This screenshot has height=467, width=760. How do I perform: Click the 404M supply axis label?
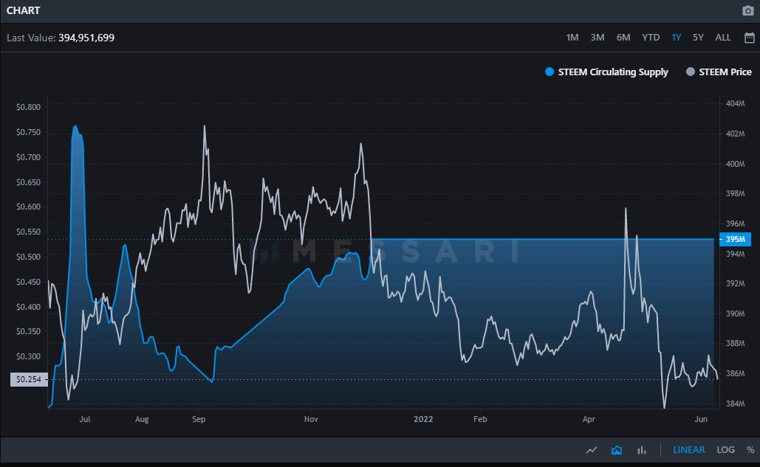(736, 103)
